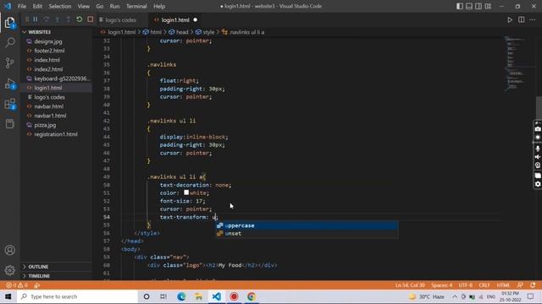Open the Selection menu

point(60,6)
